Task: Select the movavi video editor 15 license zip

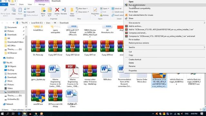Action: click(x=90, y=75)
